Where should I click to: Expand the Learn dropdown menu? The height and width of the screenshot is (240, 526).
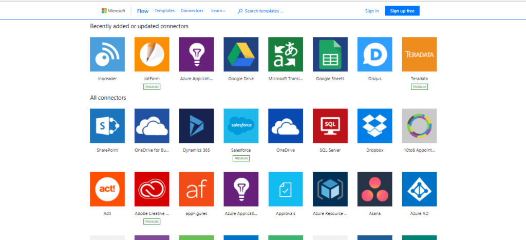218,11
